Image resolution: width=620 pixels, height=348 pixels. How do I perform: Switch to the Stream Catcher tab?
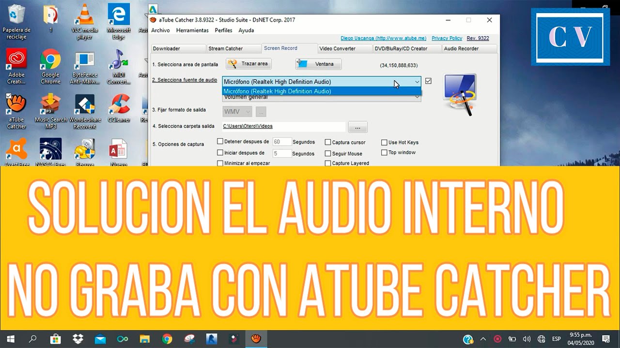pyautogui.click(x=233, y=48)
